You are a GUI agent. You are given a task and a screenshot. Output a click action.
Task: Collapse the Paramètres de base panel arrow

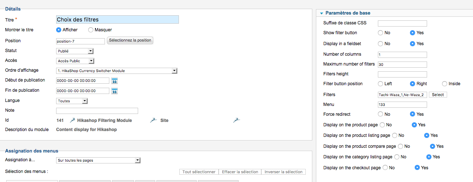(x=321, y=13)
